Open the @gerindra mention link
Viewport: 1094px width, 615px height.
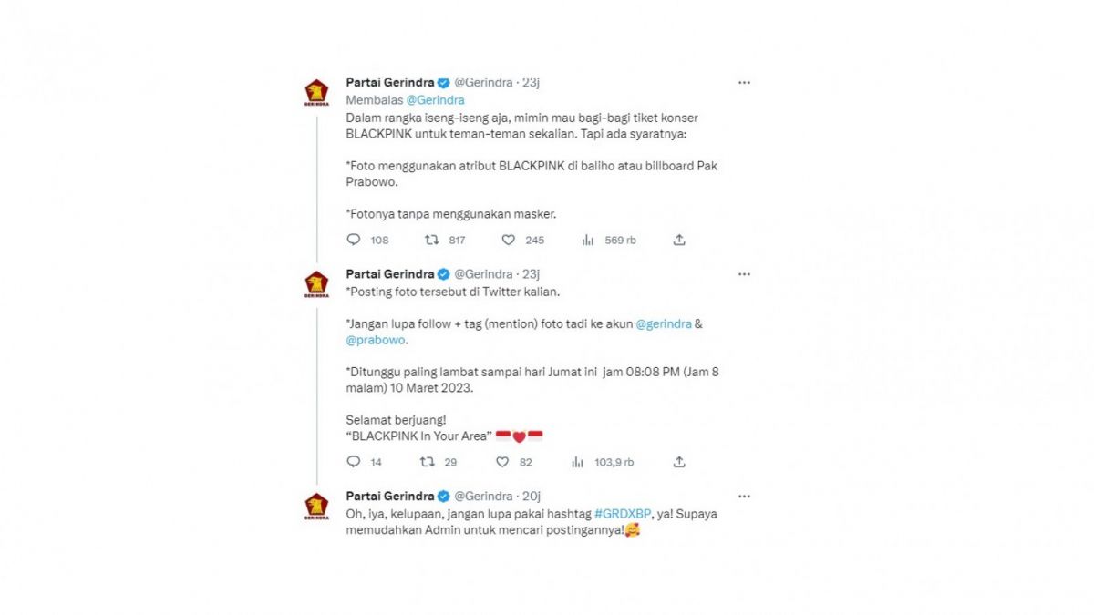(666, 323)
